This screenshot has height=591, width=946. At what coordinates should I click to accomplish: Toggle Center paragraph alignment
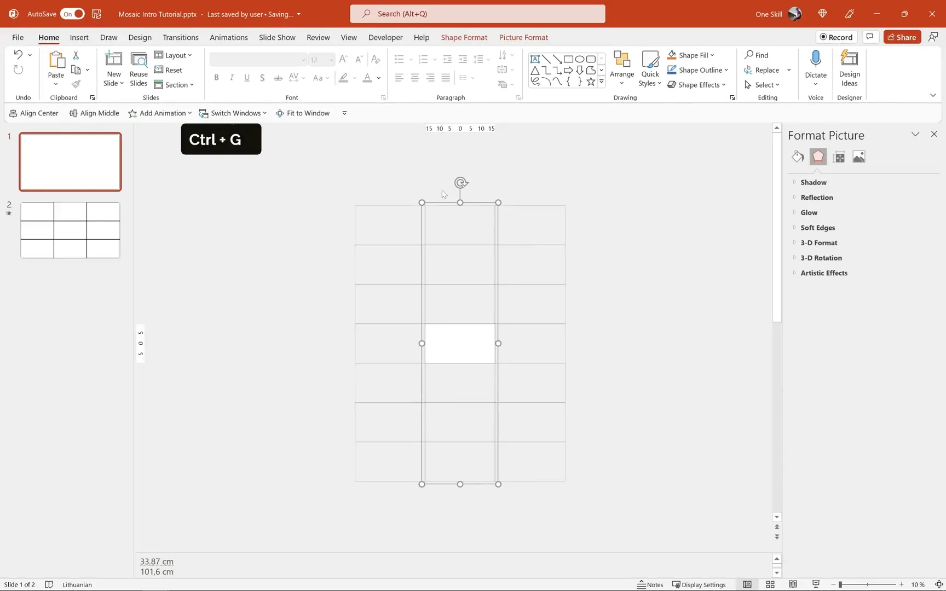click(x=414, y=78)
